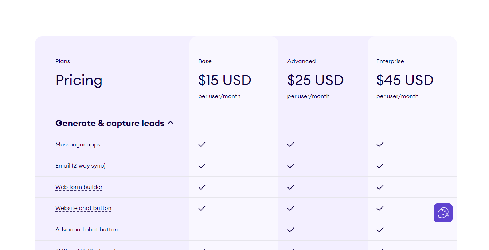This screenshot has width=489, height=250.
Task: Click Base plan checkmark for Email sync
Action: (202, 166)
